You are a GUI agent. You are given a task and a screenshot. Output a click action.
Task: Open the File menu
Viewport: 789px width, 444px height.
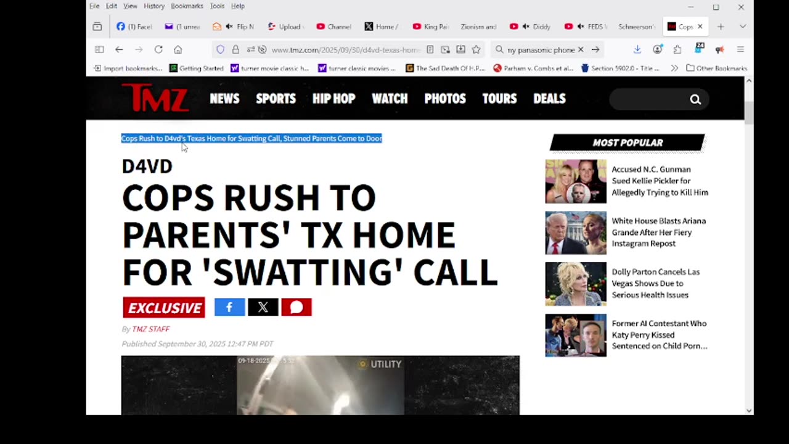tap(94, 6)
